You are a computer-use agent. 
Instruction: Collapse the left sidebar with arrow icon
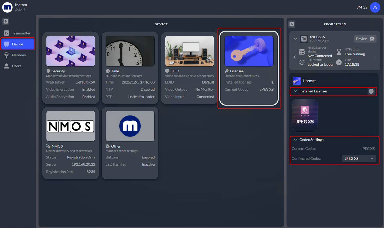(6, 21)
